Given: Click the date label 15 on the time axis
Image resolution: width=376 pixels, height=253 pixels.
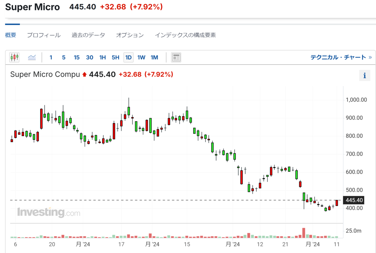Looking at the screenshot, I should pos(187,244).
